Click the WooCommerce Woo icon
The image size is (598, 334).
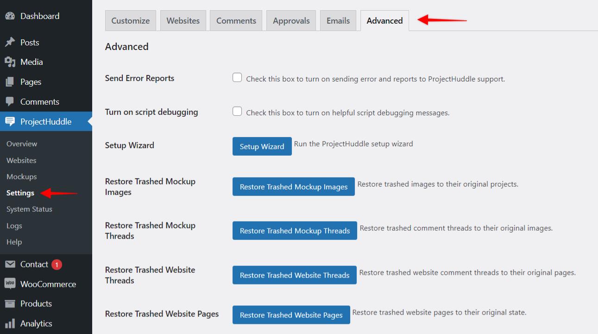click(x=10, y=284)
